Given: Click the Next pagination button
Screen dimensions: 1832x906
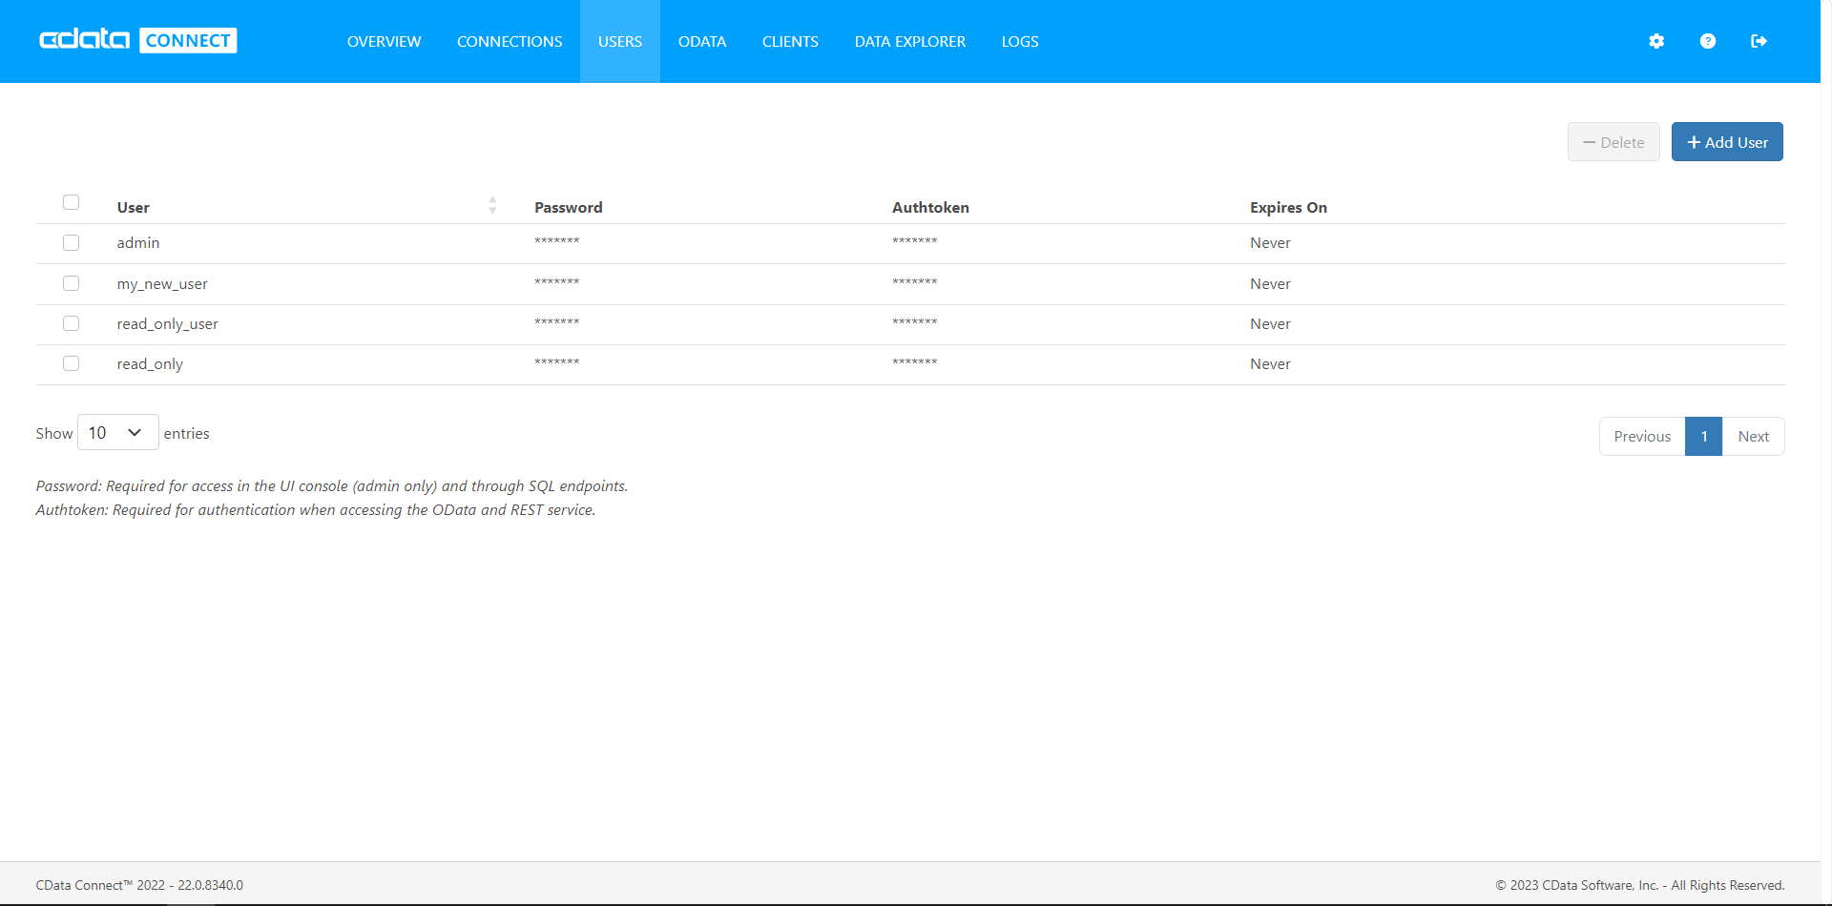Looking at the screenshot, I should coord(1753,437).
